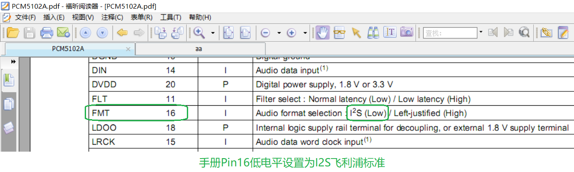Click the Foxit app icon in the menu bar

pyautogui.click(x=7, y=17)
